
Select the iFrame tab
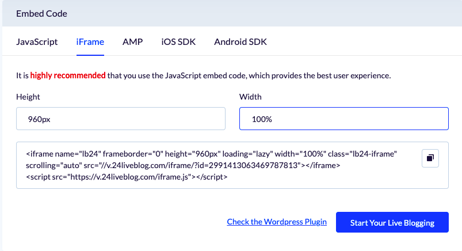(x=90, y=42)
